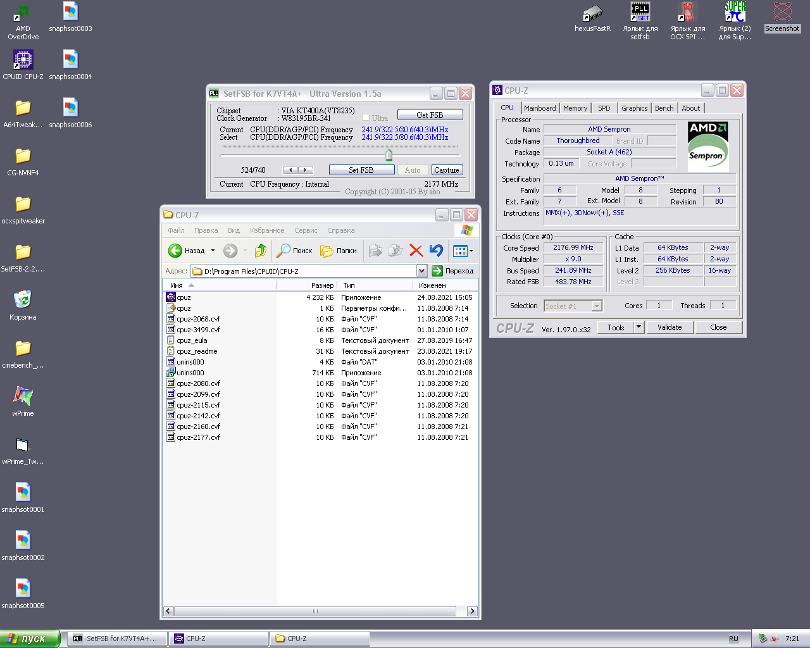The height and width of the screenshot is (648, 810).
Task: Open the setfsb shortcut icon
Action: click(x=640, y=21)
